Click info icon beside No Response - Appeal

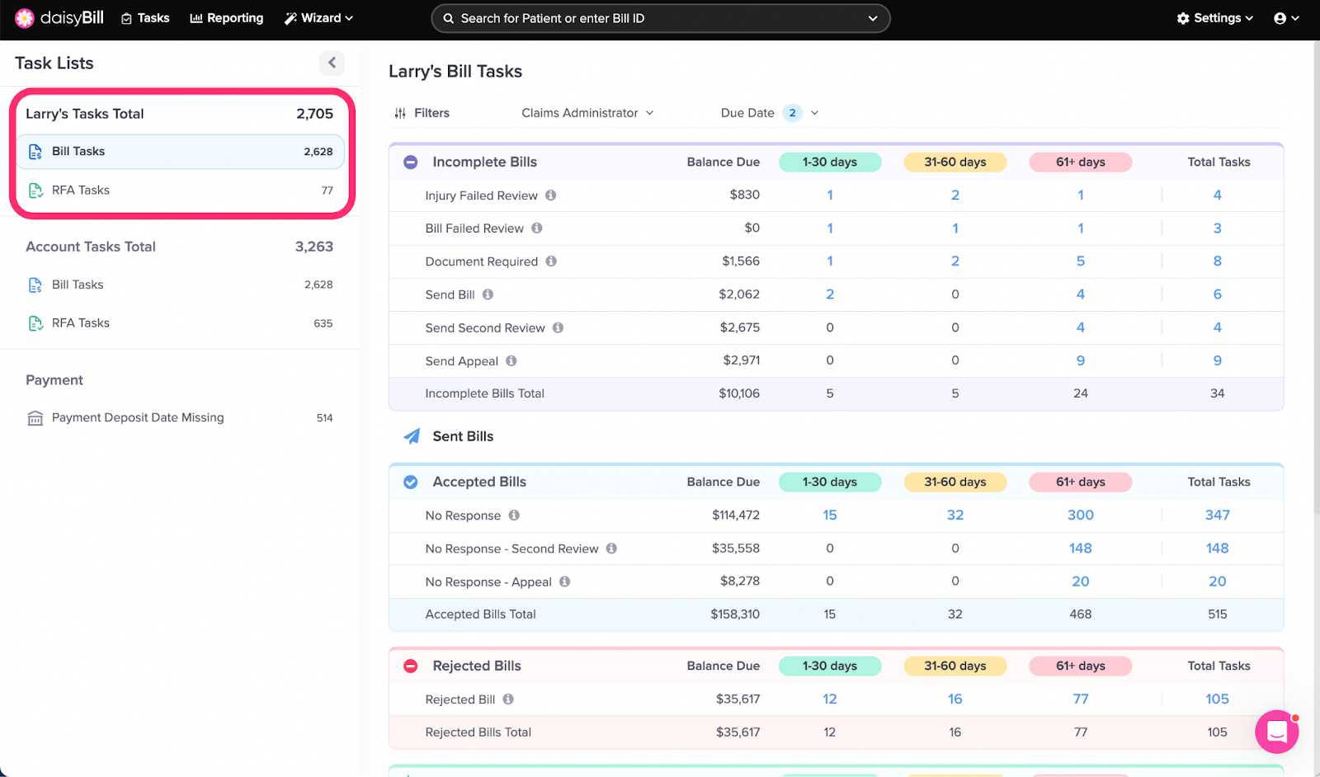coord(564,582)
